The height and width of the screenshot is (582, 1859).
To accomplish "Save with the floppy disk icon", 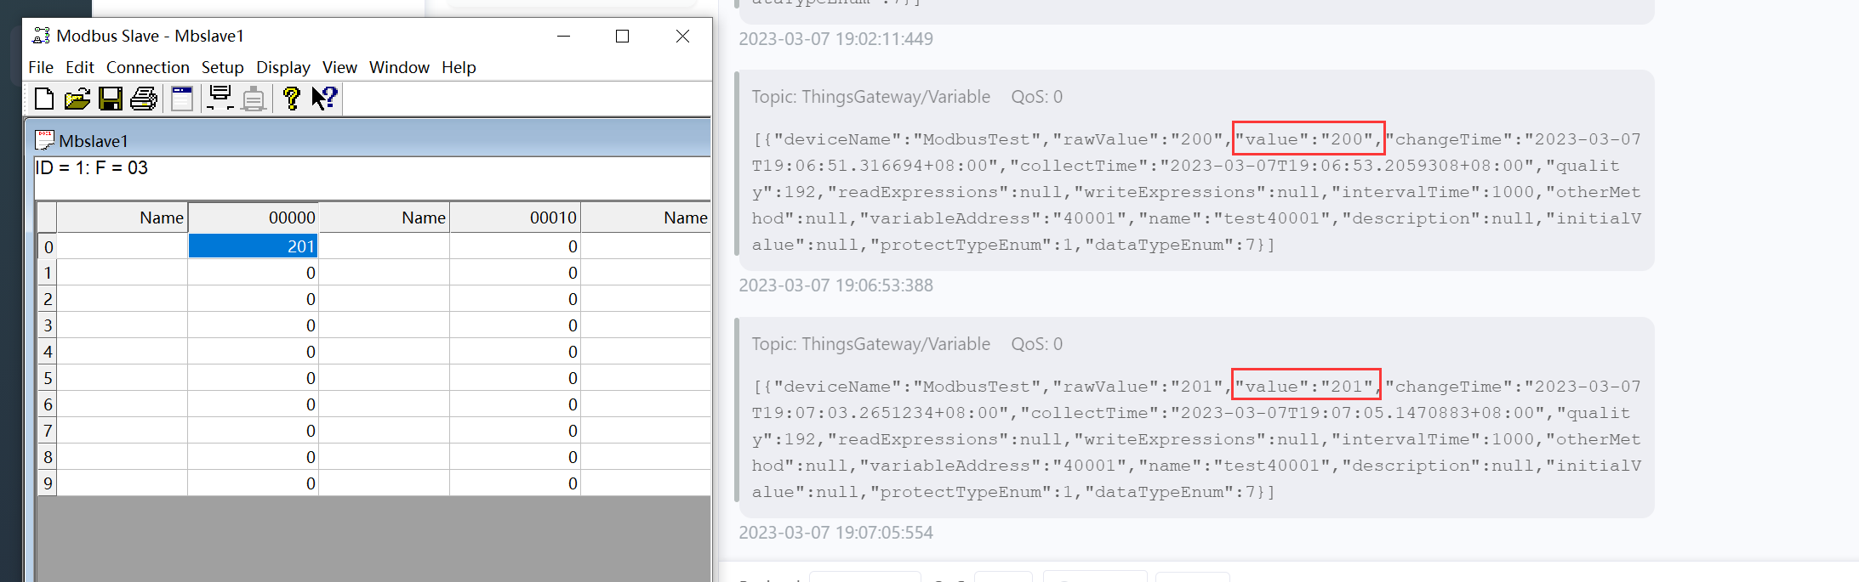I will [x=111, y=99].
